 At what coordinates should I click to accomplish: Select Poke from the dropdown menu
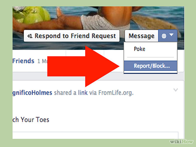point(140,49)
